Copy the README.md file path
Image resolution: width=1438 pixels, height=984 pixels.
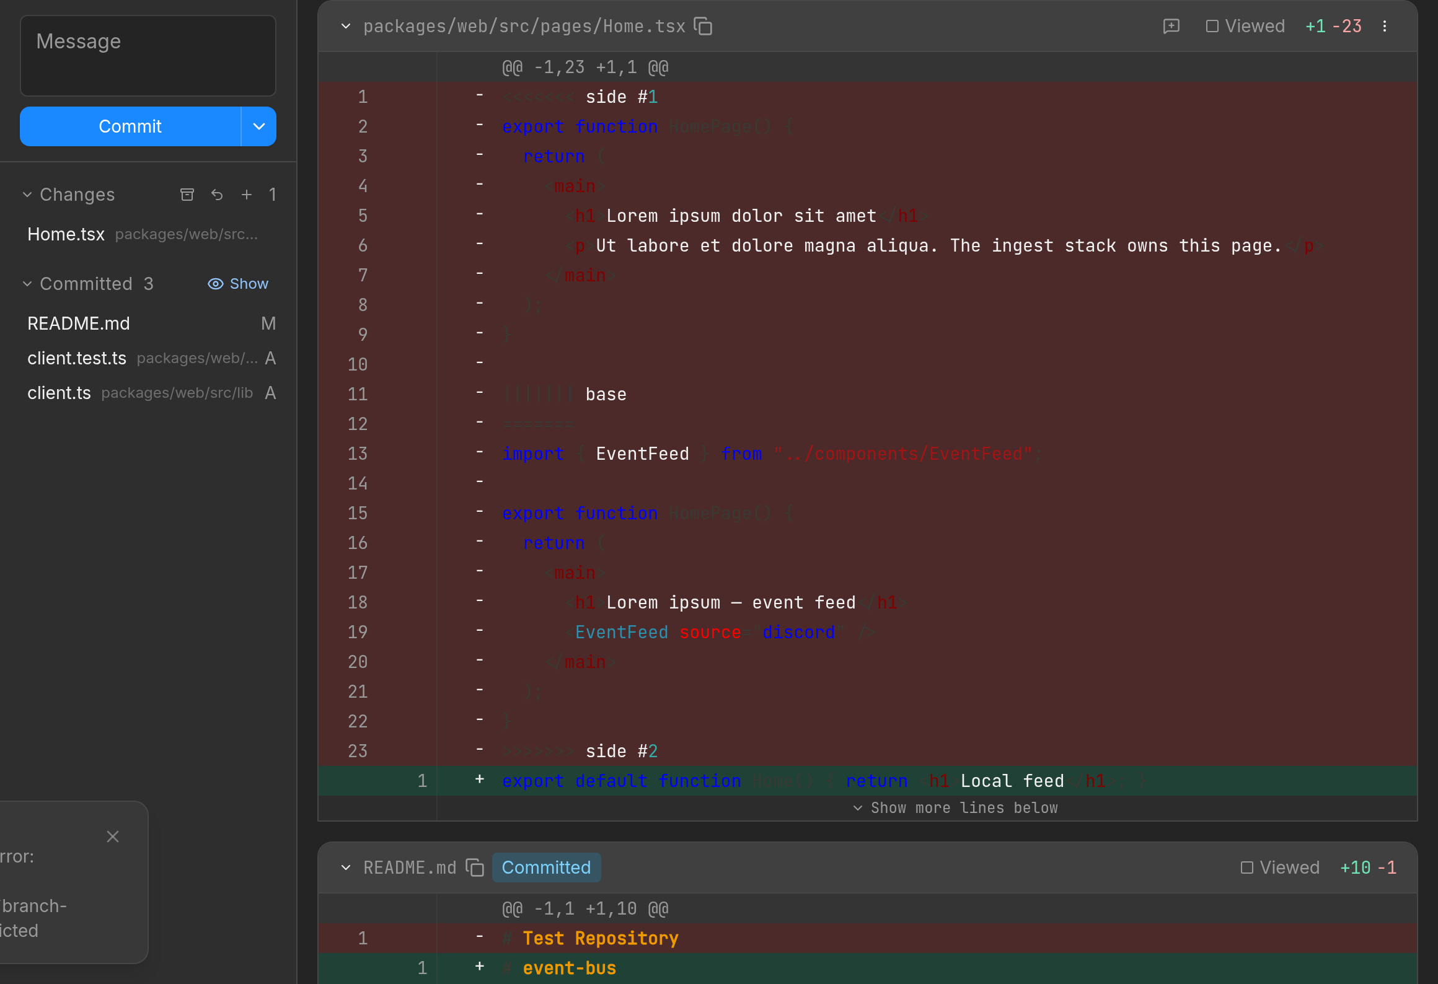[x=475, y=868]
